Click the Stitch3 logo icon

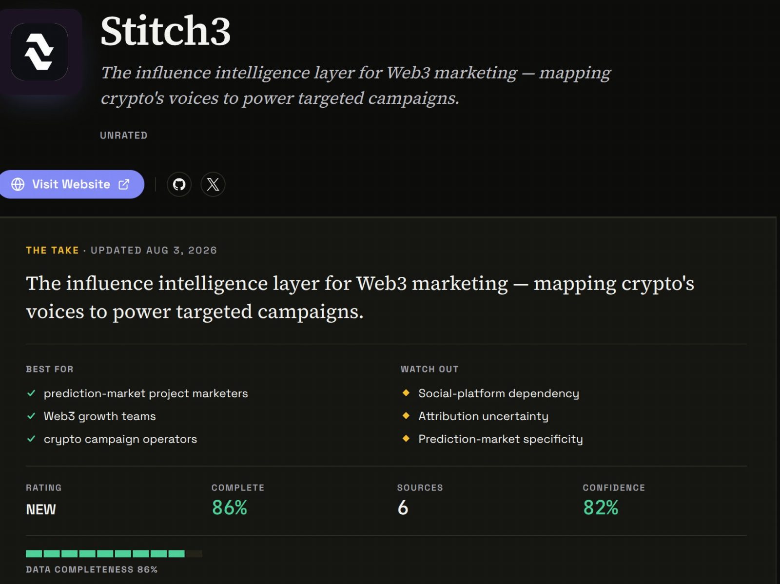[x=39, y=52]
